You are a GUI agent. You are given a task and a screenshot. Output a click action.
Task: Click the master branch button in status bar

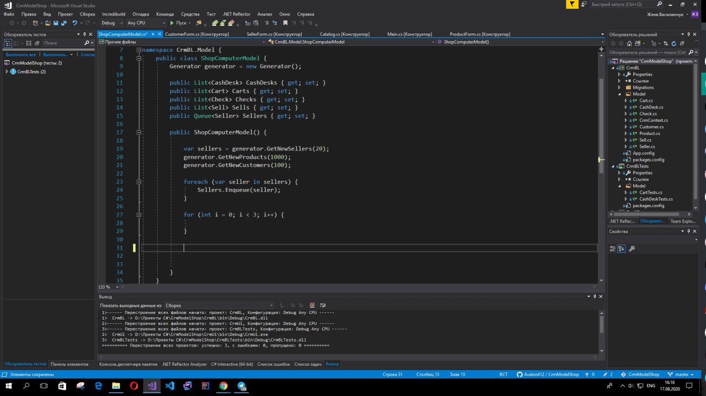pos(682,375)
